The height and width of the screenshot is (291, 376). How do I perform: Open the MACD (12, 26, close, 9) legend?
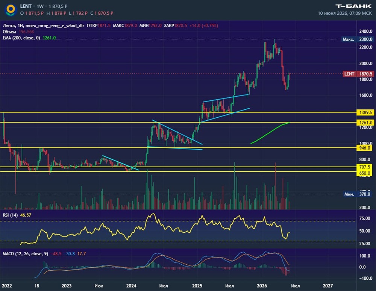click(x=25, y=254)
